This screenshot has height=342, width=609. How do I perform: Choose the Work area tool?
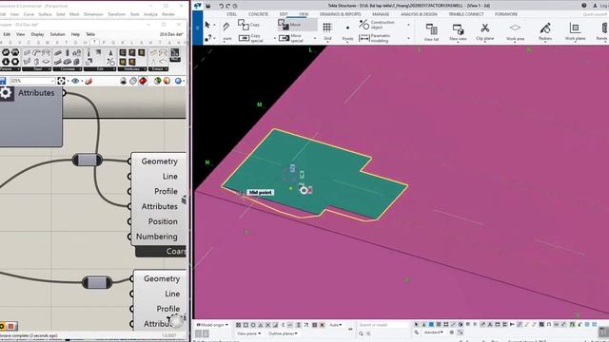[x=515, y=31]
